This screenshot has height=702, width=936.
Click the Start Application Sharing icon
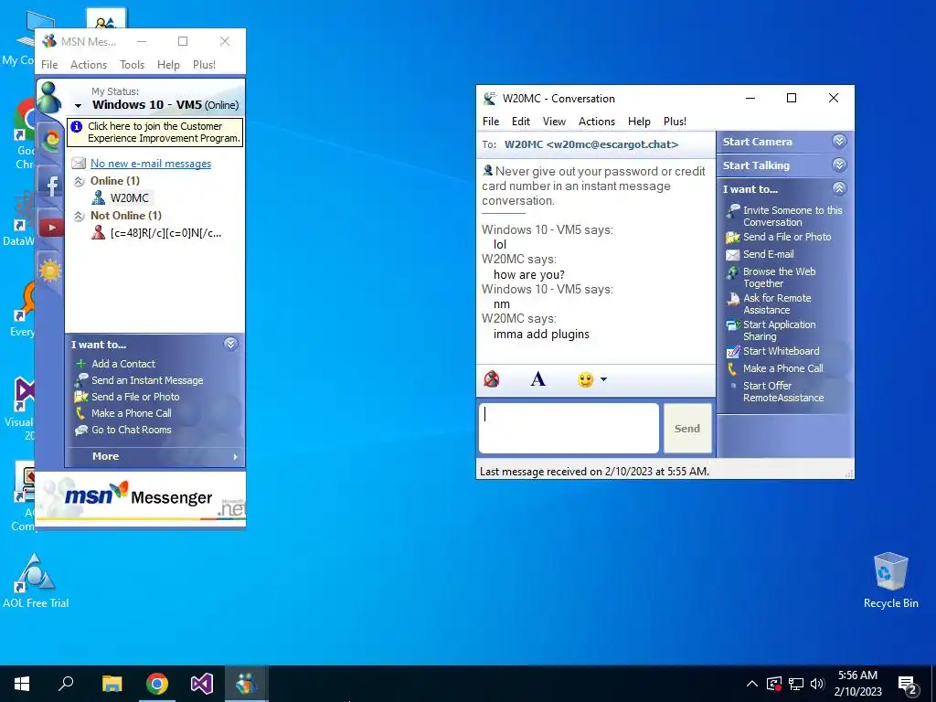point(732,326)
